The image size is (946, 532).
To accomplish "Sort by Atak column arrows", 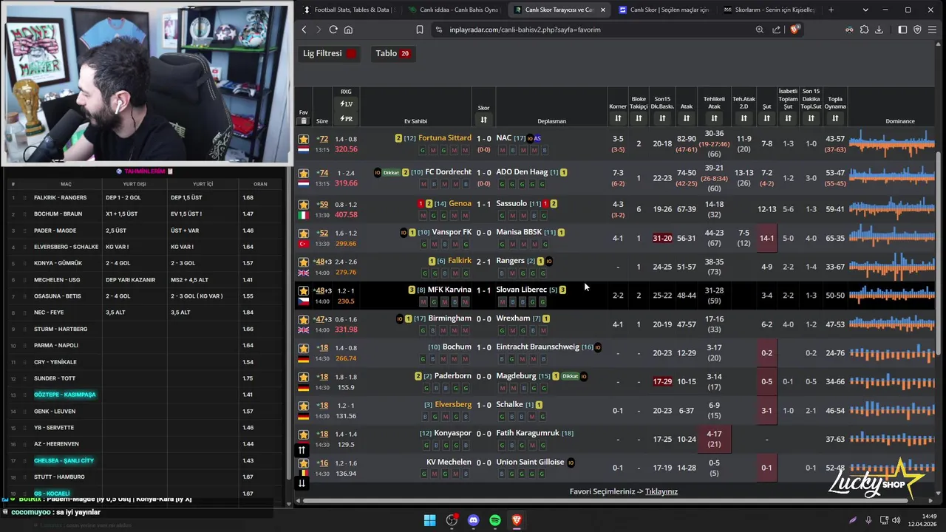I will (687, 118).
